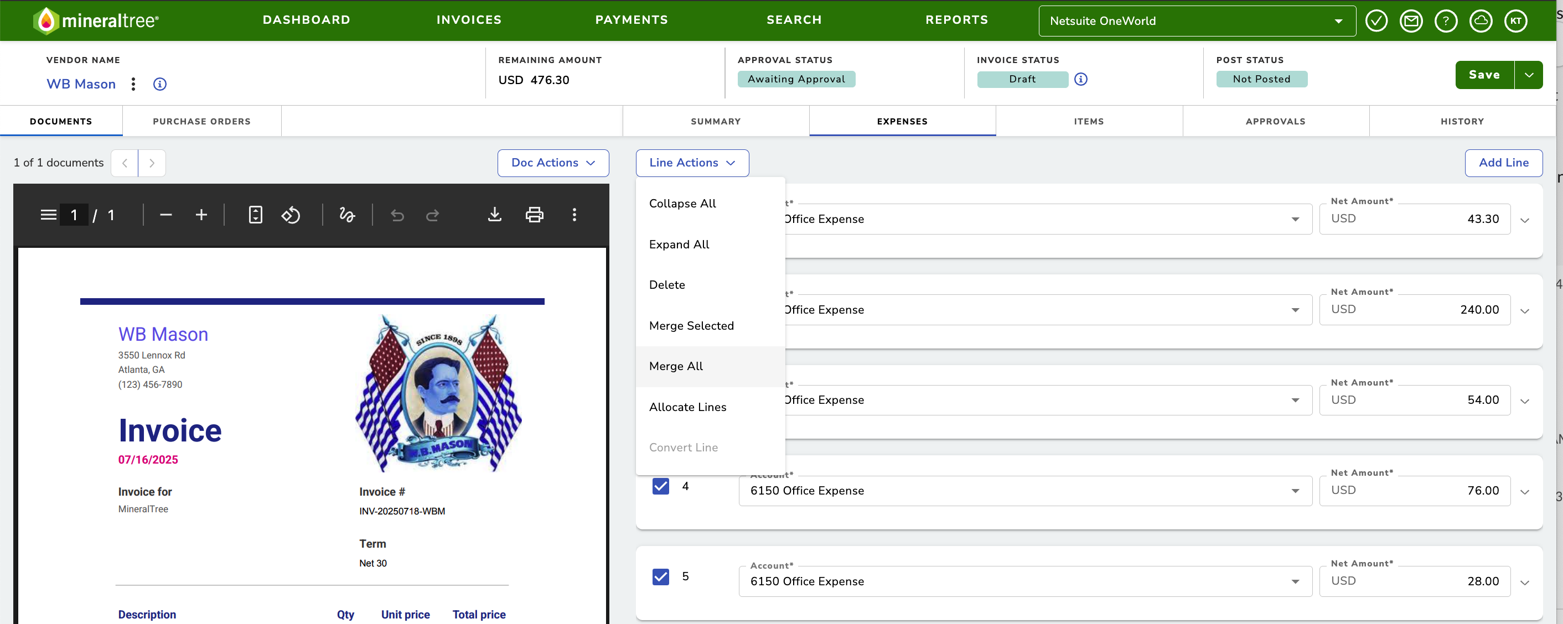Screen dimensions: 1563x624
Task: Expand the 76.00 expense line chevron
Action: click(1524, 492)
